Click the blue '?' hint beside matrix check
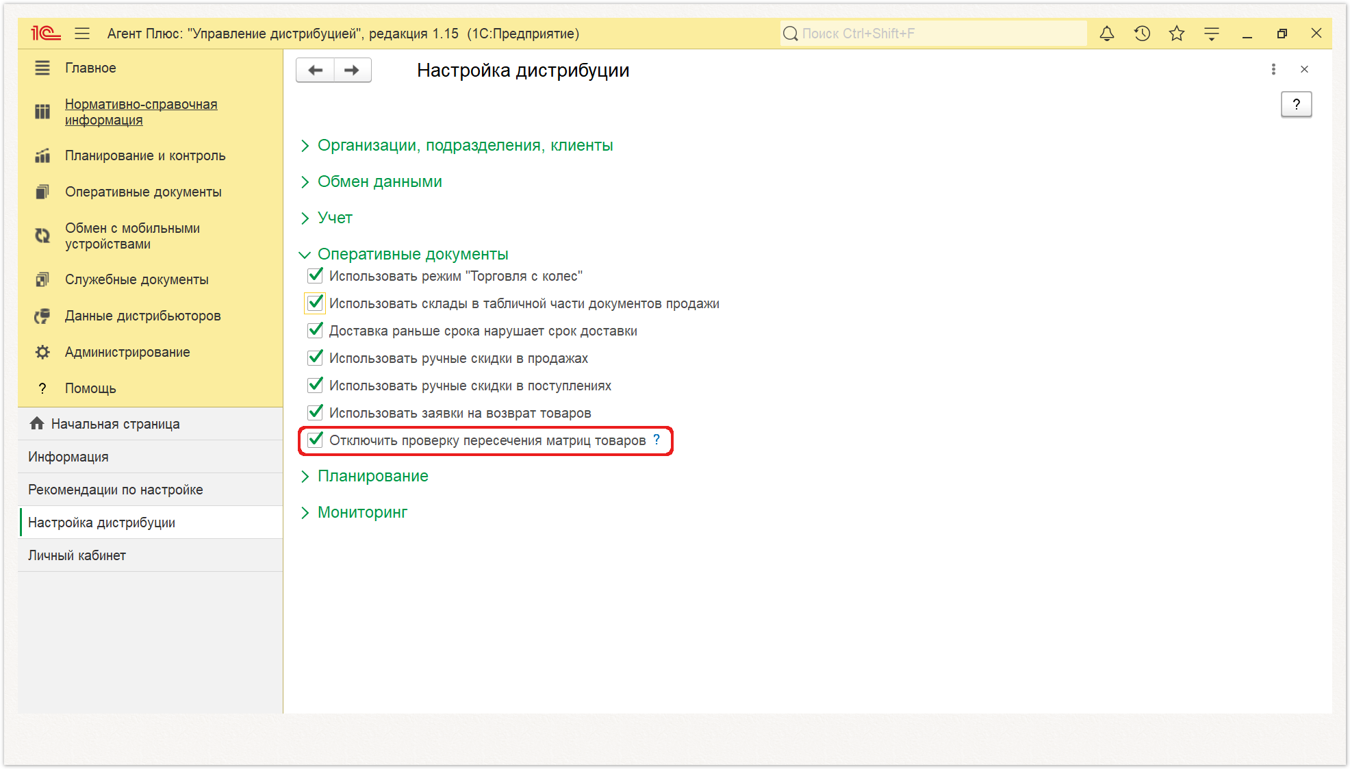Image resolution: width=1350 pixels, height=769 pixels. point(657,440)
